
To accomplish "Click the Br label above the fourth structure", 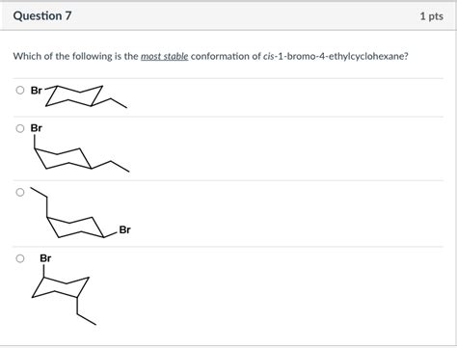I will pyautogui.click(x=45, y=258).
